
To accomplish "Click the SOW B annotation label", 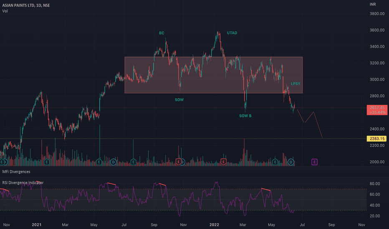I will pos(245,116).
